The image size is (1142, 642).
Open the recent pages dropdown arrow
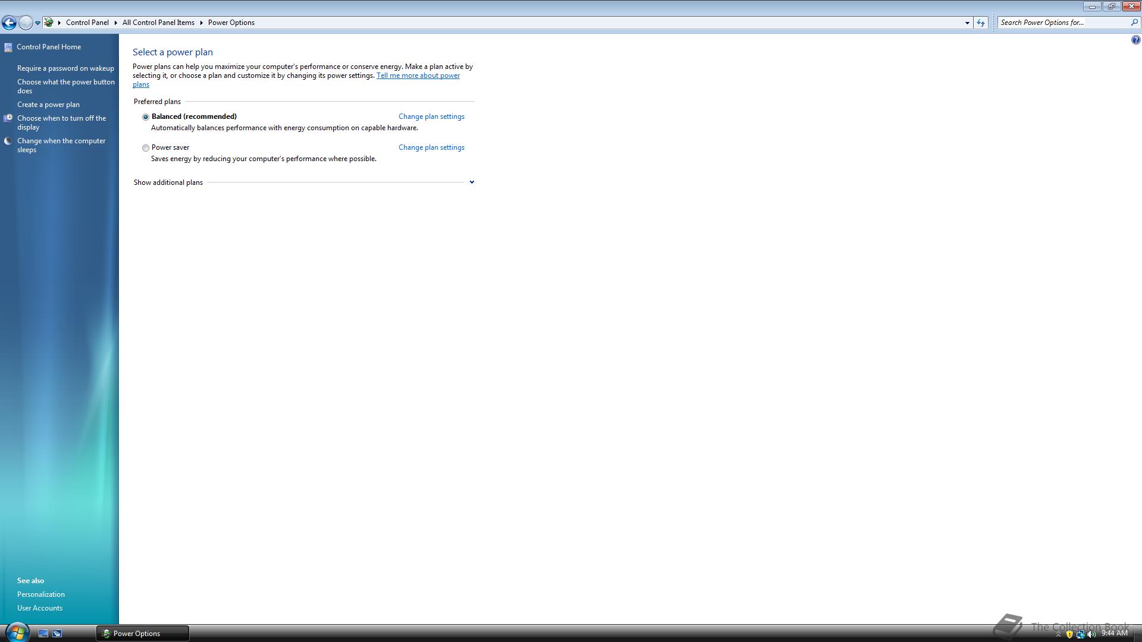click(x=37, y=23)
